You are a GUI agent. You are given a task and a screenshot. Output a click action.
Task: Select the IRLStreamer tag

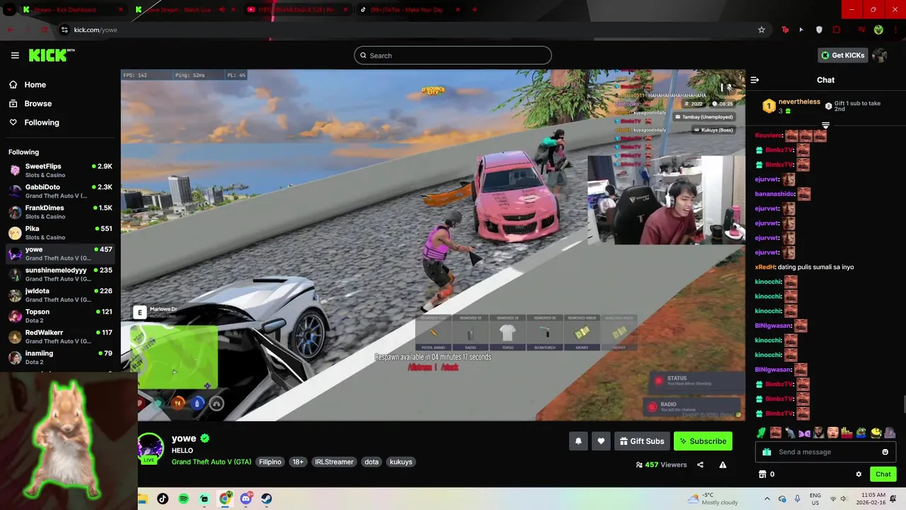[x=334, y=462]
